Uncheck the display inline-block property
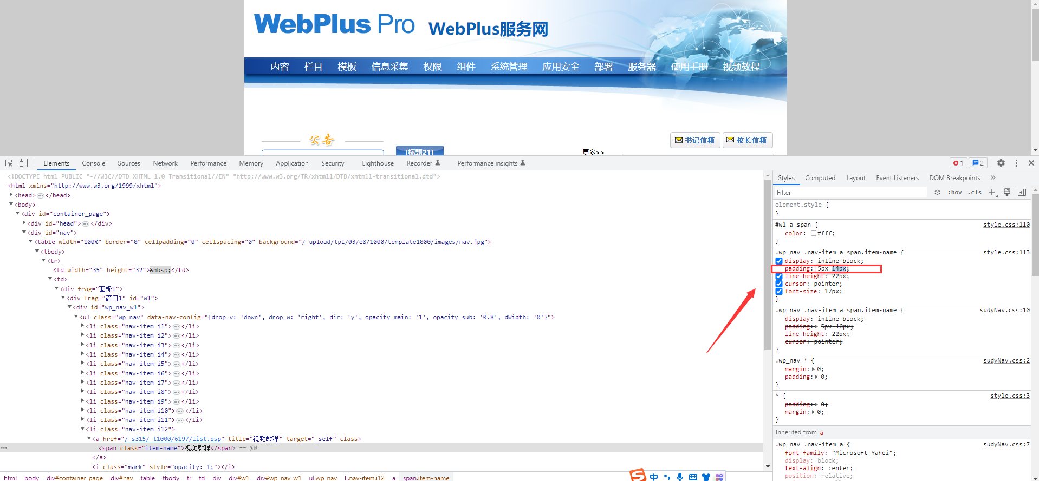Viewport: 1039px width, 481px height. pyautogui.click(x=779, y=261)
